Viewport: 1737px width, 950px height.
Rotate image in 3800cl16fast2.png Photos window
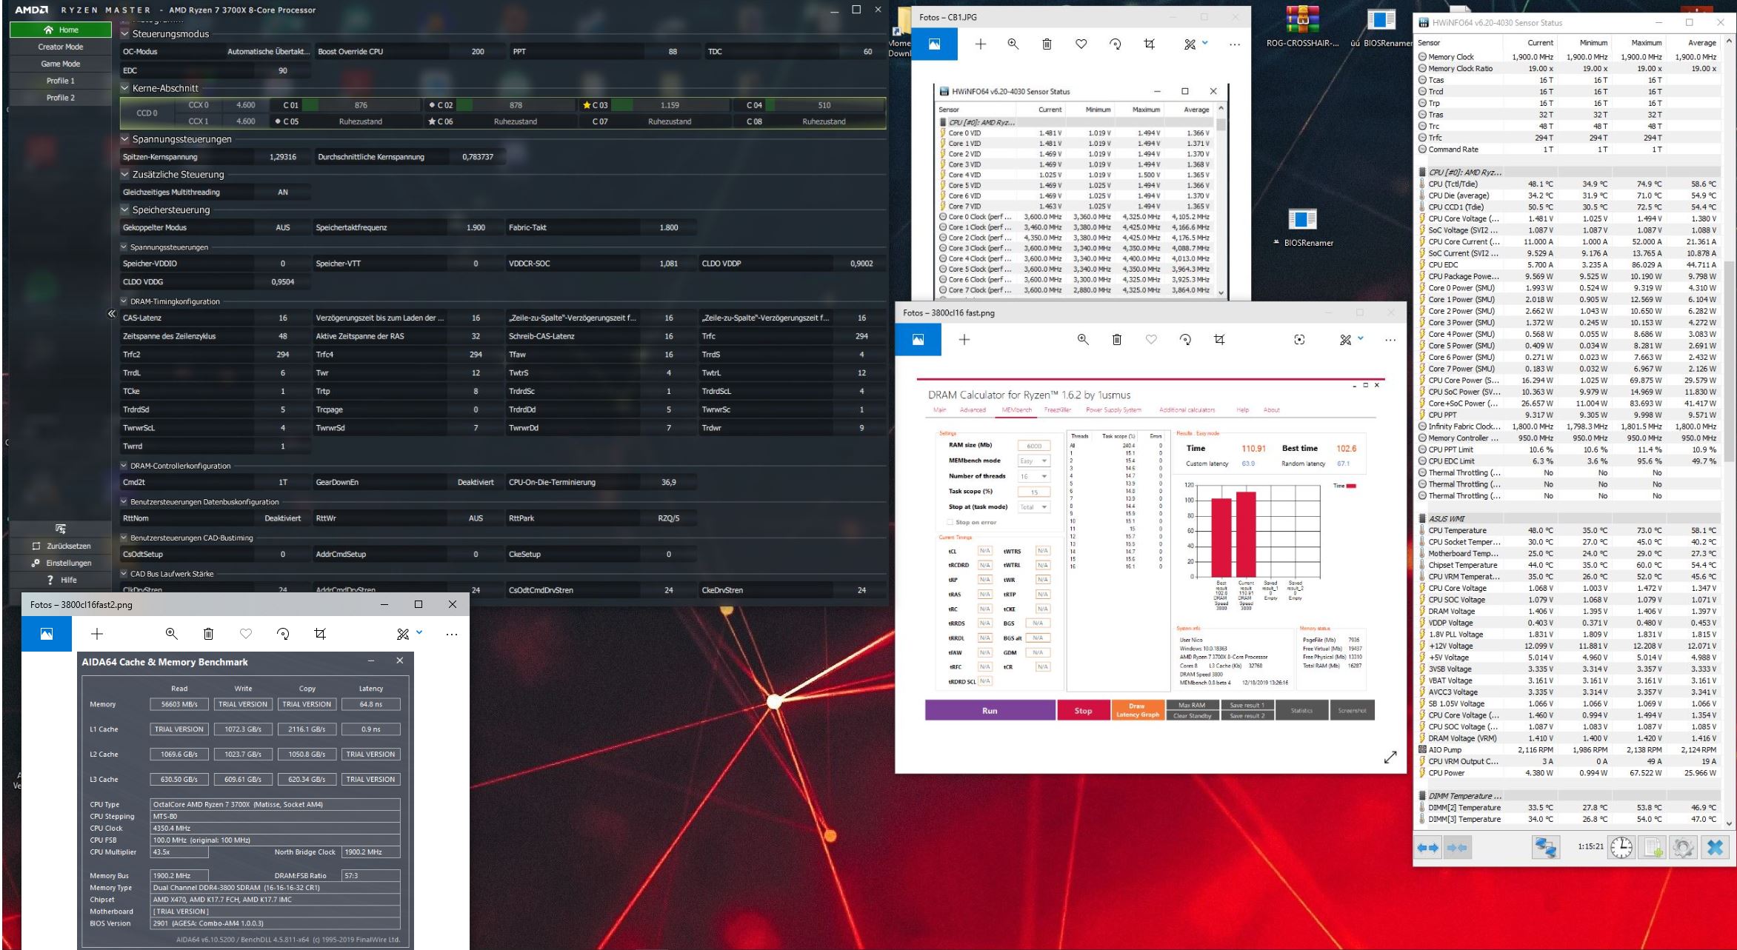click(x=283, y=634)
